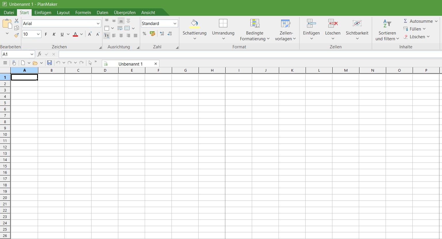The width and height of the screenshot is (442, 239).
Task: Click the scissors cut icon
Action: pyautogui.click(x=16, y=21)
